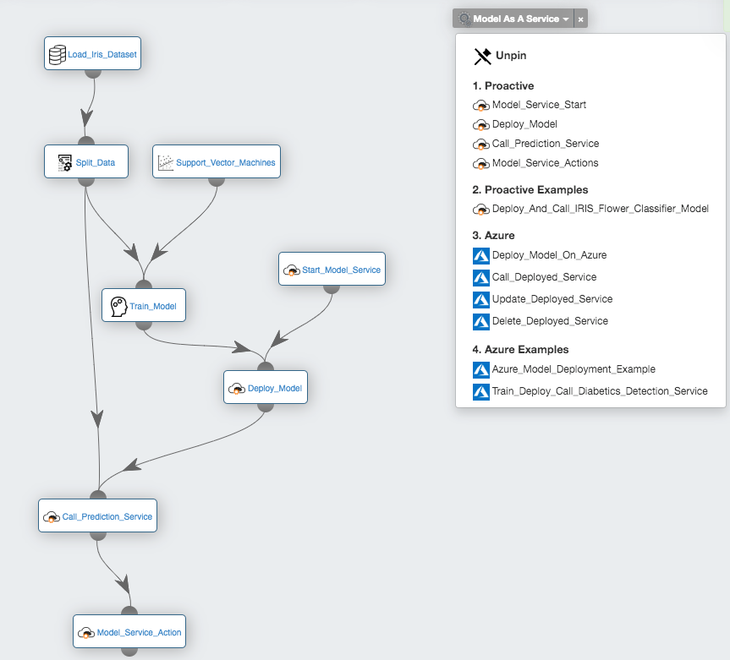Click output connector below Train_Model

tap(144, 325)
